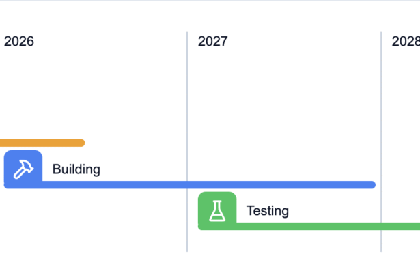Viewport: 420px width, 280px height.
Task: Click the green Testing bar inside the 2028 column
Action: [403, 226]
